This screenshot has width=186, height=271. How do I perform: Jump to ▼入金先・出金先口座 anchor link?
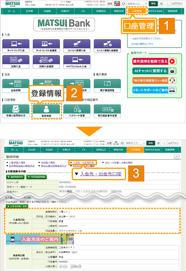point(83,163)
